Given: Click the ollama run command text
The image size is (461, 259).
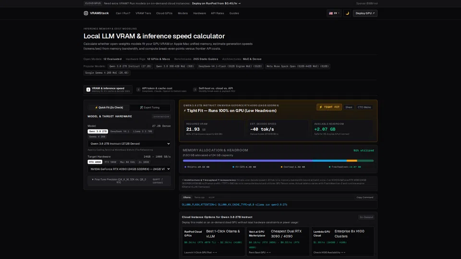Looking at the screenshot, I should (x=234, y=205).
